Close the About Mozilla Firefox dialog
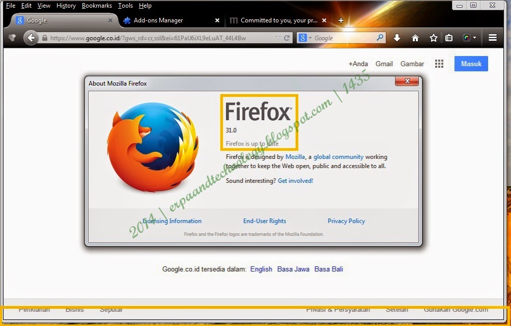511x326 pixels. pyautogui.click(x=407, y=81)
